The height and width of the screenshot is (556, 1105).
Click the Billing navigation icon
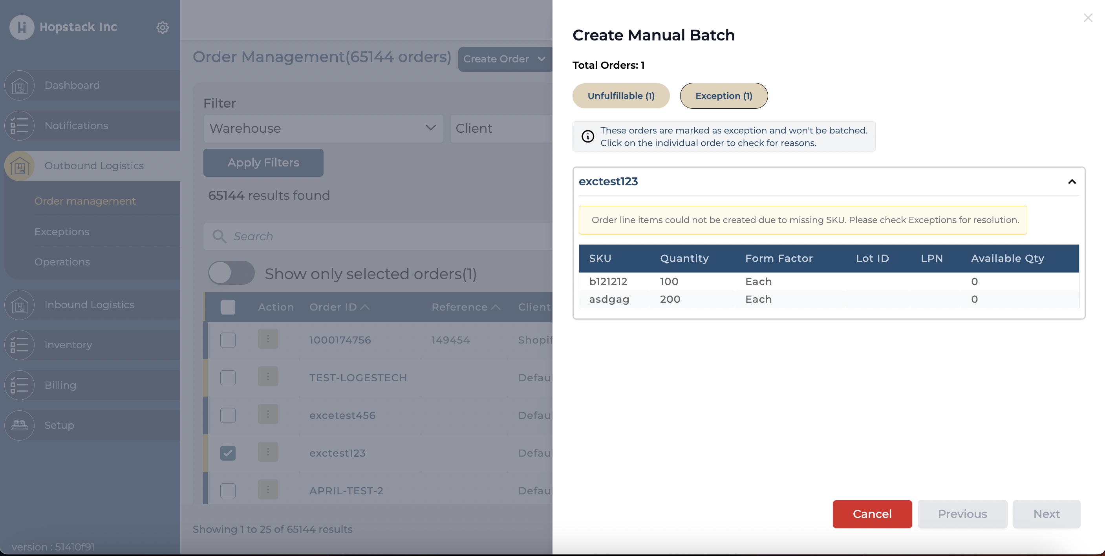[x=19, y=385]
